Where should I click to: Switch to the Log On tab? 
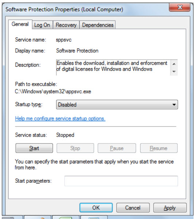[x=42, y=25]
